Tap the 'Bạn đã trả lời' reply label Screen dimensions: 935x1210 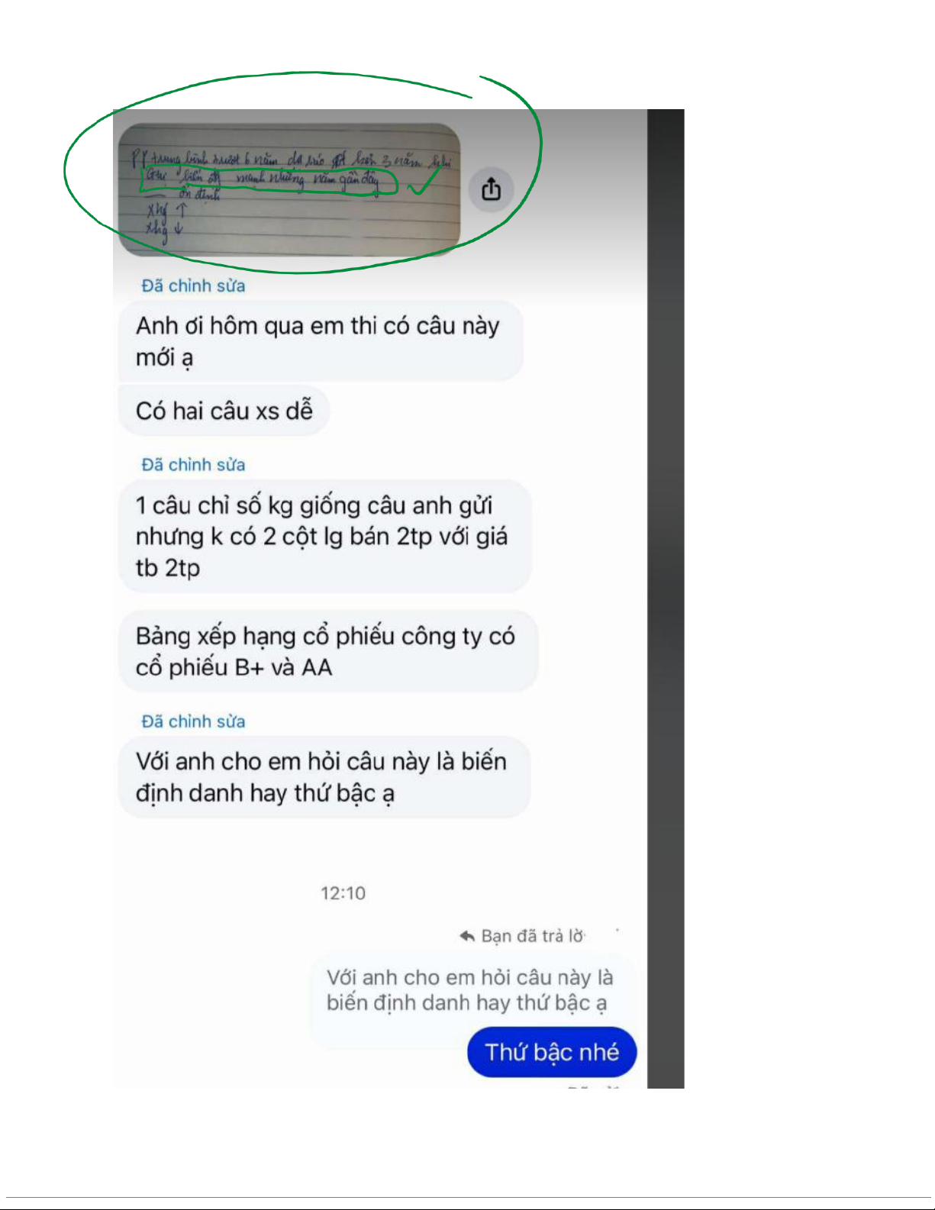pos(532,936)
